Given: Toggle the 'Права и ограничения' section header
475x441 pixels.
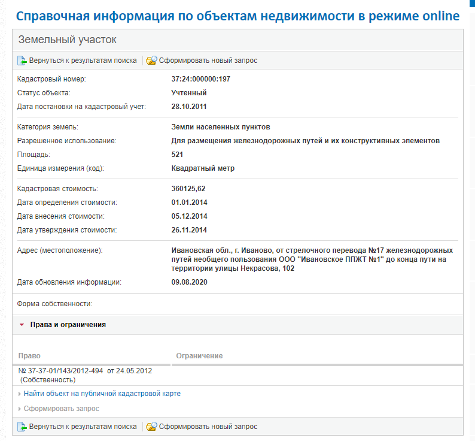Looking at the screenshot, I should [x=238, y=325].
